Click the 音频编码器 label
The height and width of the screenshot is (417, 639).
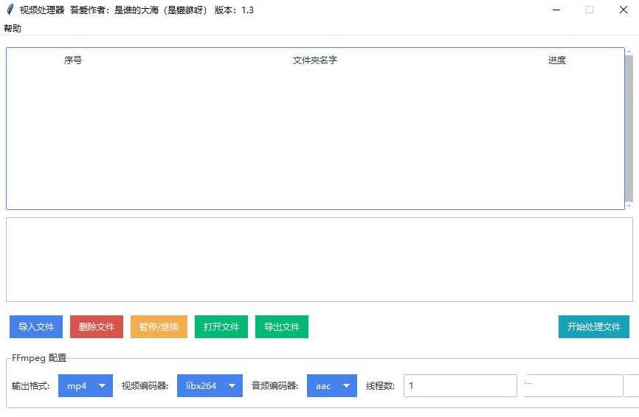pos(274,385)
